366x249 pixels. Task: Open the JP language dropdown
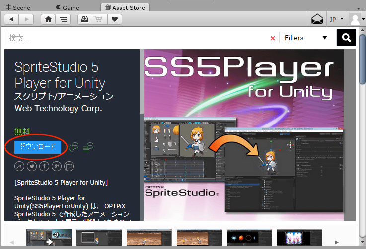tap(336, 19)
